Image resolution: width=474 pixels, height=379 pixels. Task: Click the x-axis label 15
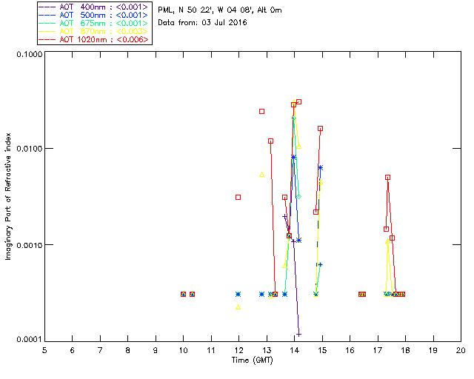tap(322, 350)
